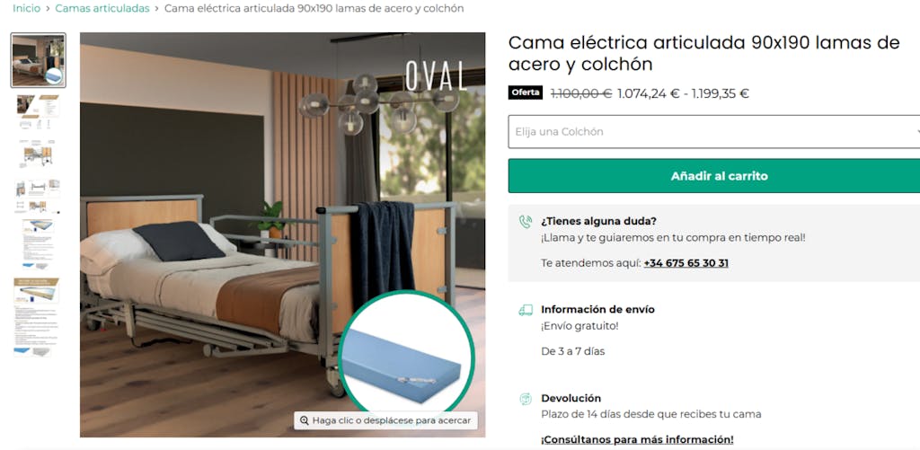Click the magnifier zoom icon on product image
This screenshot has width=920, height=450.
pyautogui.click(x=304, y=420)
